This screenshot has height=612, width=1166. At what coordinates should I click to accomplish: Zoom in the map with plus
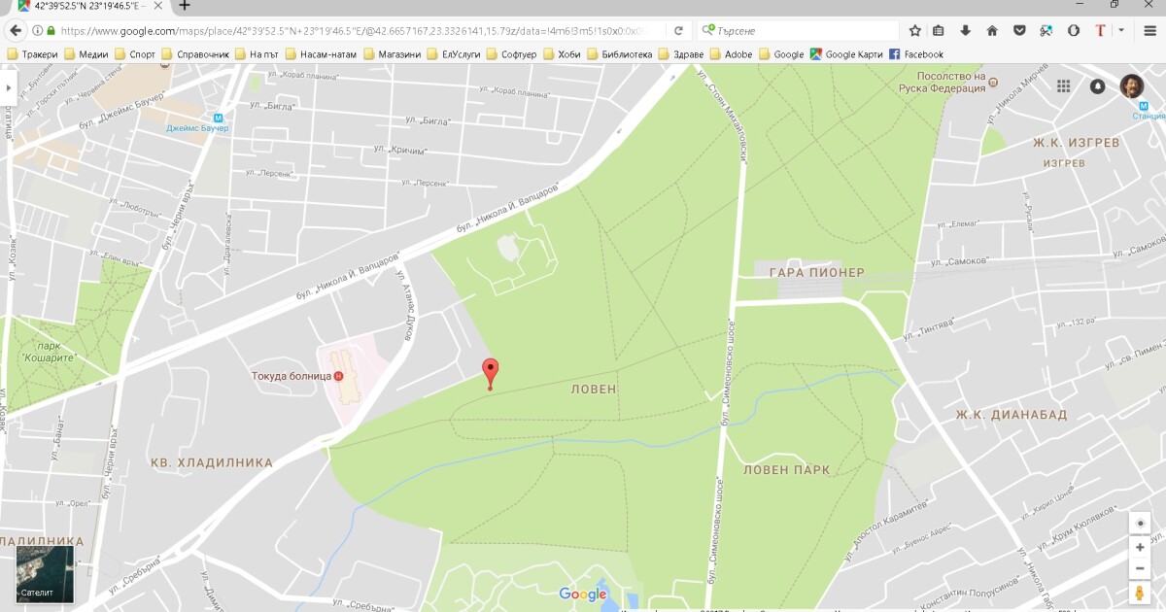pos(1140,548)
